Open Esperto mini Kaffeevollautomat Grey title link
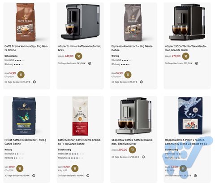The width and height of the screenshot is (215, 185). 80,48
